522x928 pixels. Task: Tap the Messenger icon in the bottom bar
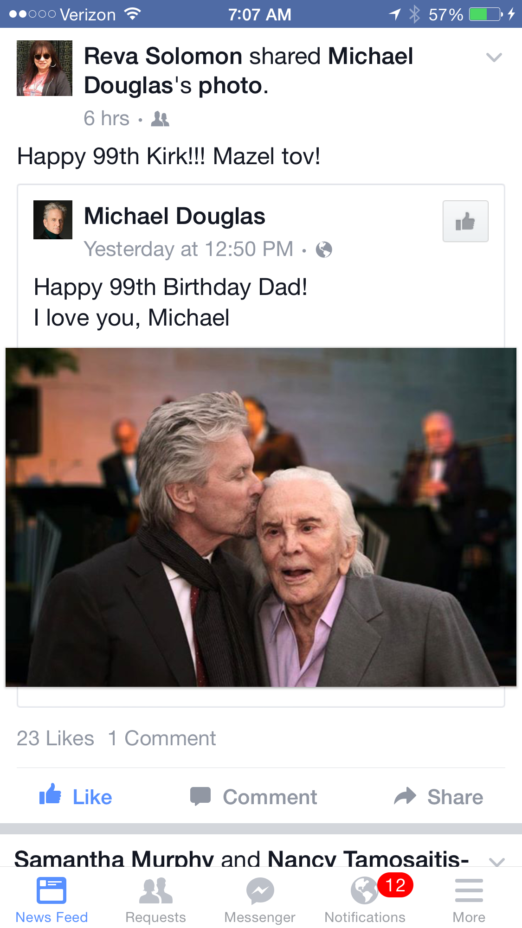pos(260,891)
